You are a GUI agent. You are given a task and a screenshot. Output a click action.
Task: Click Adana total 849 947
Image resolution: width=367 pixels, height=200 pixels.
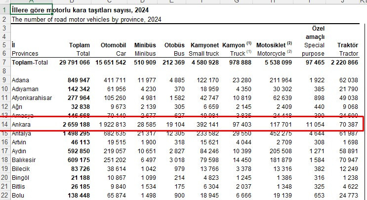click(x=79, y=80)
